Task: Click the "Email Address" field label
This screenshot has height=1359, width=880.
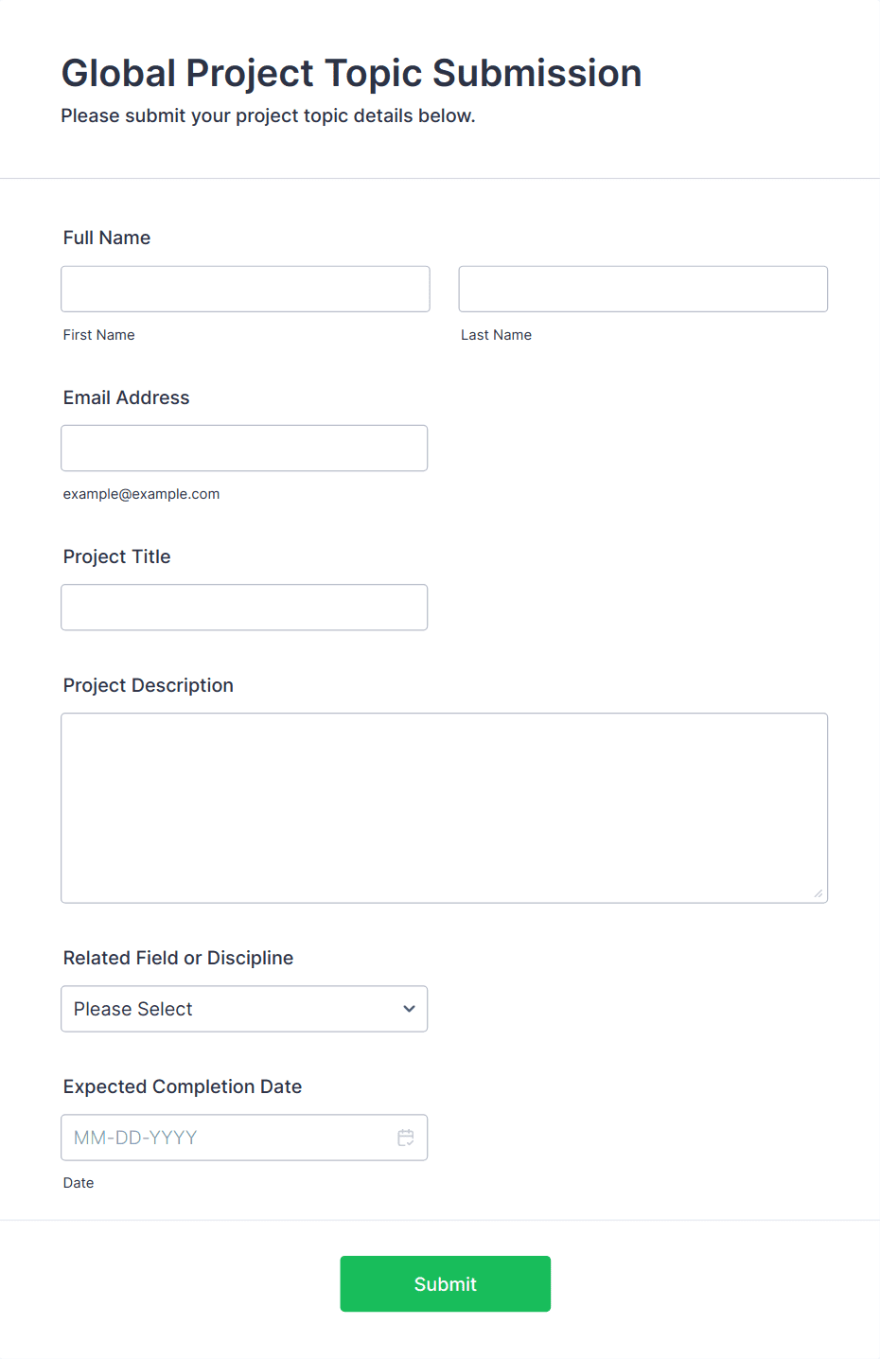Action: tap(127, 397)
